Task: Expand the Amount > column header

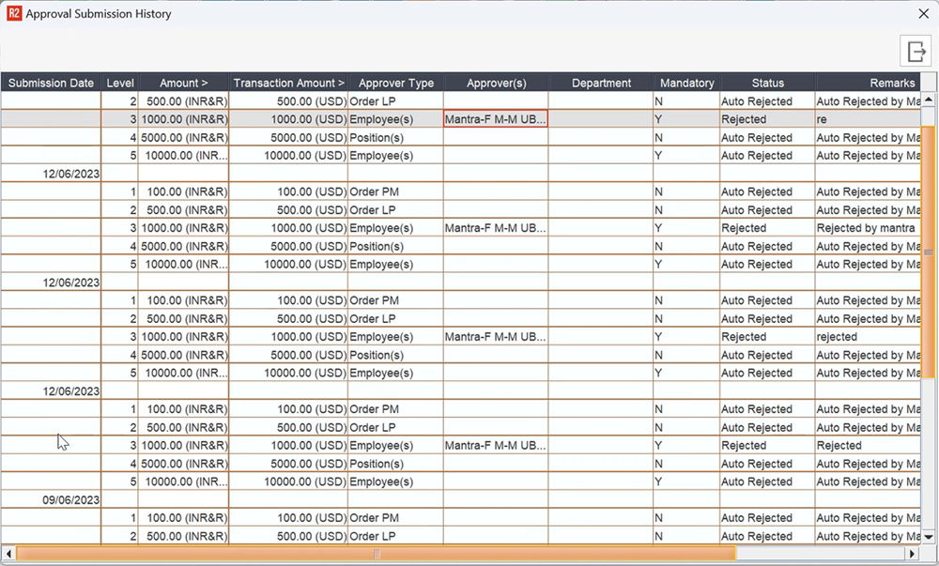Action: (x=184, y=83)
